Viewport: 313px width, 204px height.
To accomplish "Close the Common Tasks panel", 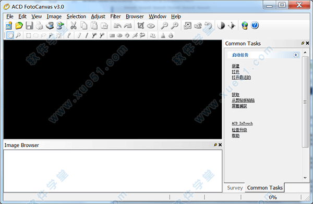I will click(307, 43).
